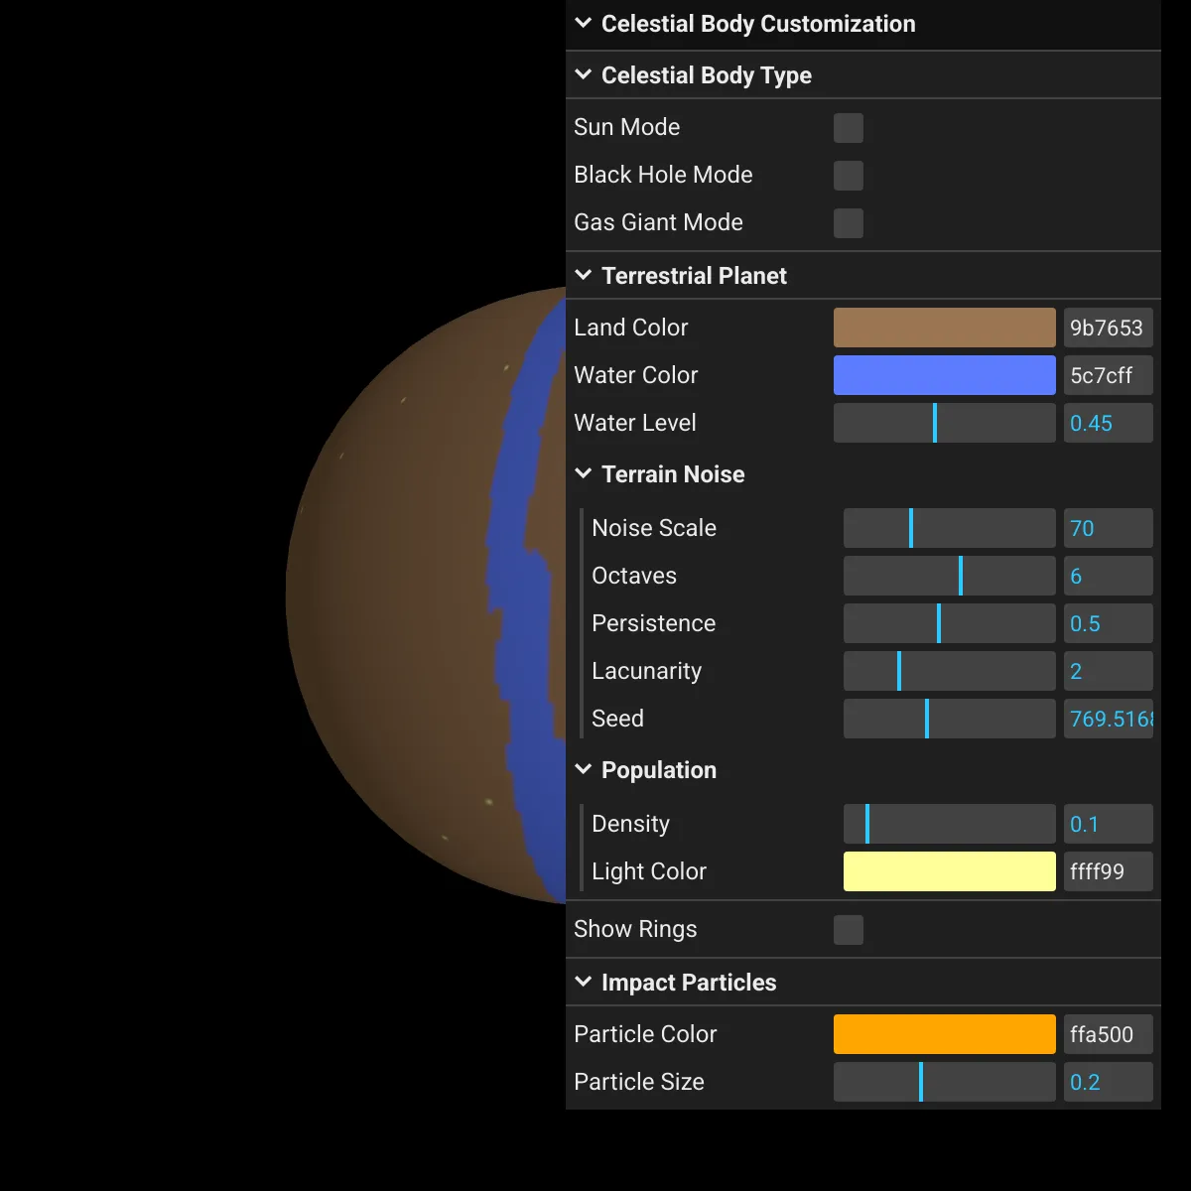
Task: Click the Density label
Action: [x=630, y=824]
